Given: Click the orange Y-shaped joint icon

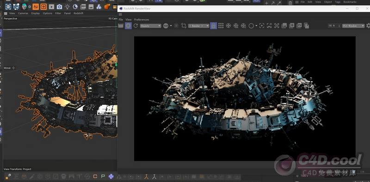Looking at the screenshot, I should [x=146, y=176].
